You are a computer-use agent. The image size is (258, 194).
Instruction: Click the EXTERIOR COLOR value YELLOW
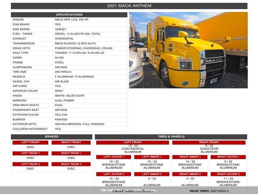tap(61, 115)
